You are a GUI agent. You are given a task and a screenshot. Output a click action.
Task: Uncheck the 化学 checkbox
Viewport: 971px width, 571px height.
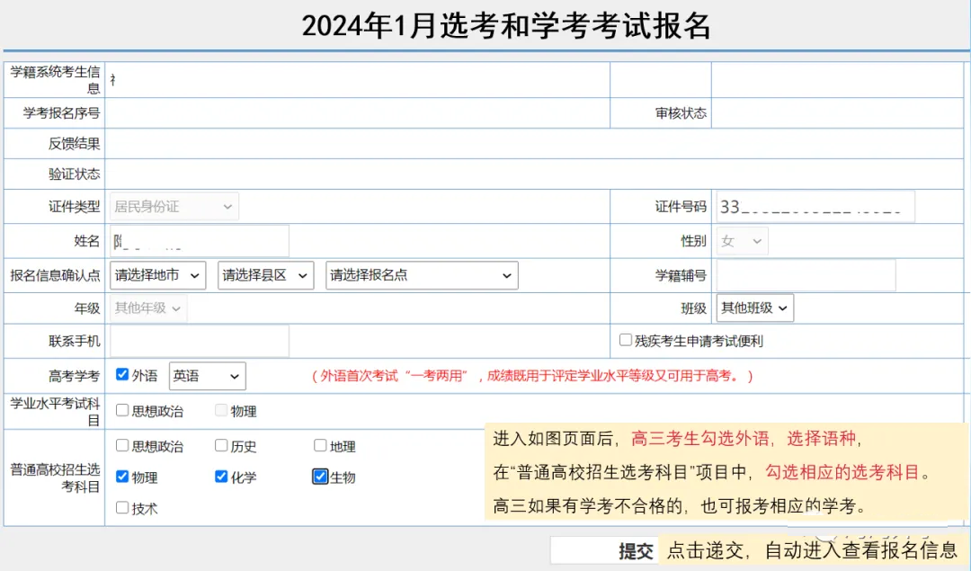[x=221, y=477]
